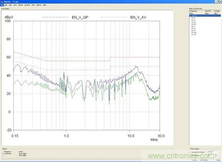Click the EN_V_QP legend line sample
The height and width of the screenshot is (162, 222).
coord(56,17)
